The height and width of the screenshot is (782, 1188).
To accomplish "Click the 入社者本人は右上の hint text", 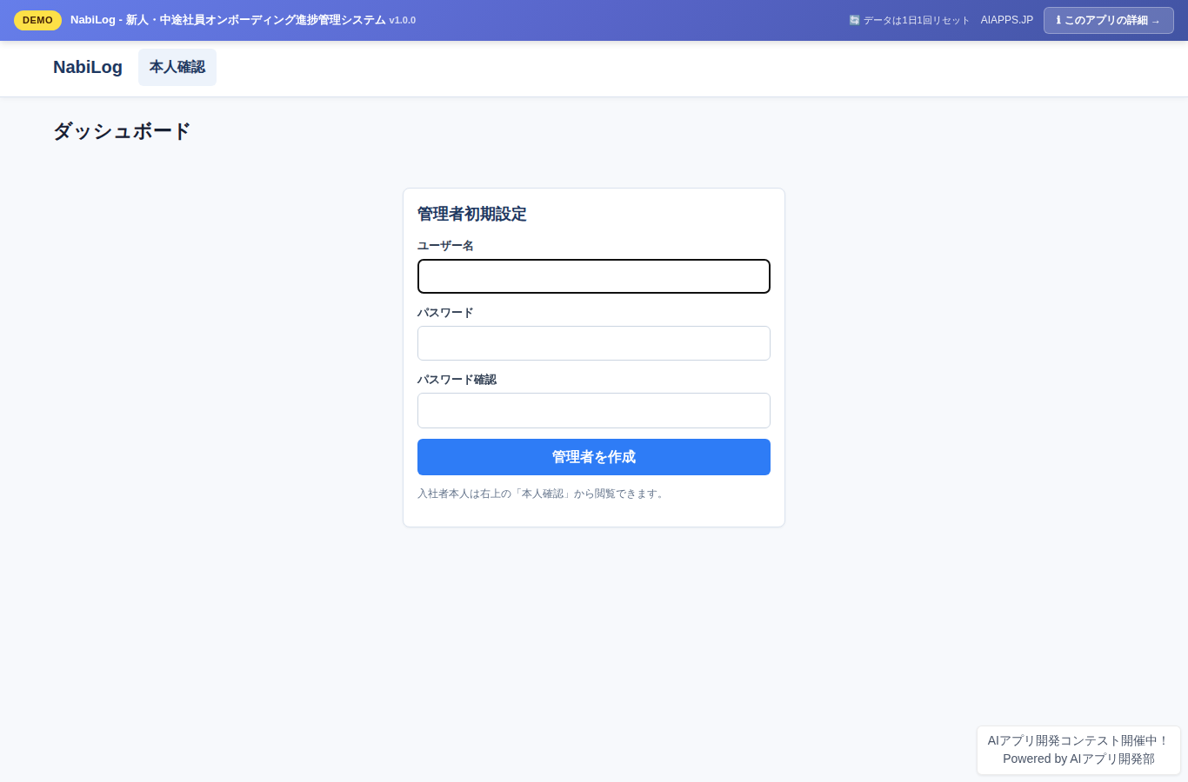I will click(543, 494).
